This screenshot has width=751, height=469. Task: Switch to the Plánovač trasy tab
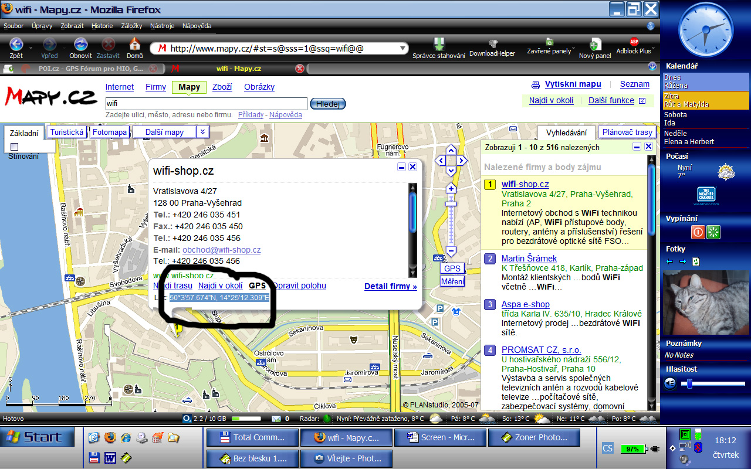tap(627, 132)
